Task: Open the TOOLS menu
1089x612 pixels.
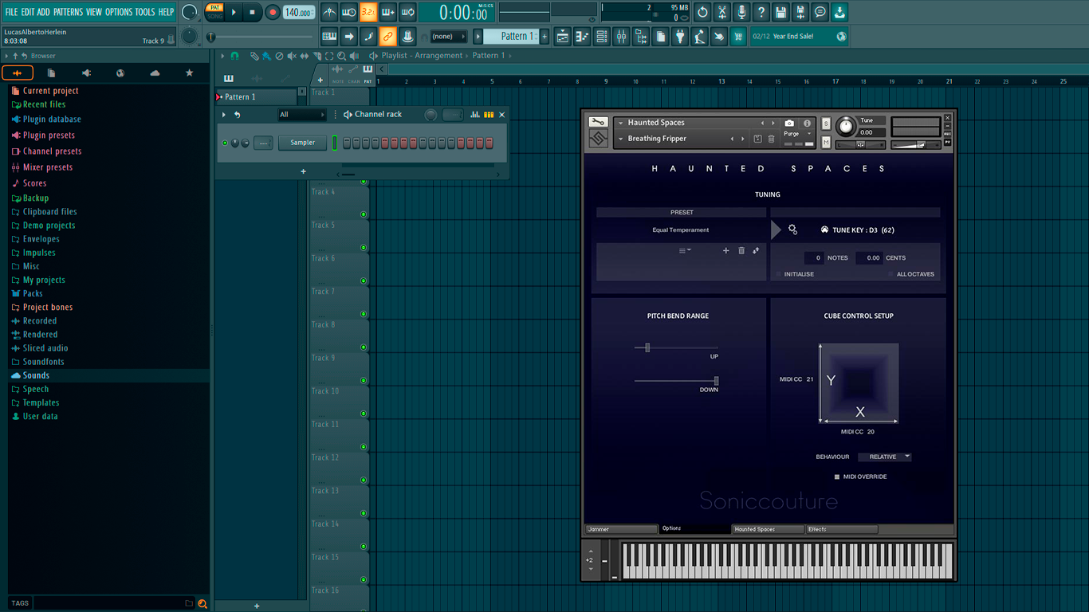Action: pos(145,12)
